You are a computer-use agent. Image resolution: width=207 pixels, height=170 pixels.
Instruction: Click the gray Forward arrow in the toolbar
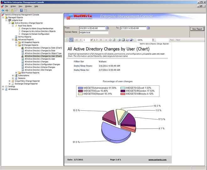(x=7, y=10)
